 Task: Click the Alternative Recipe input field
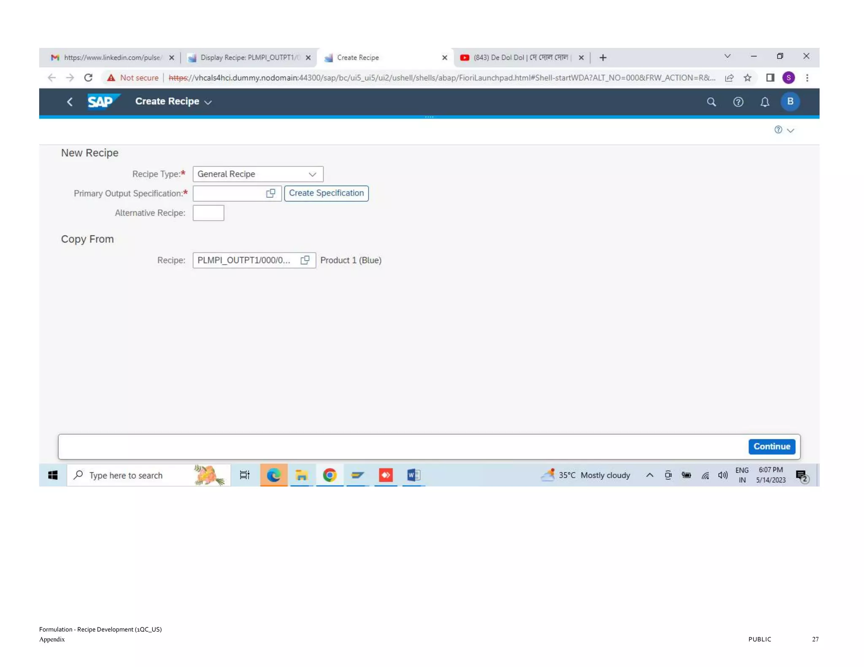click(208, 213)
